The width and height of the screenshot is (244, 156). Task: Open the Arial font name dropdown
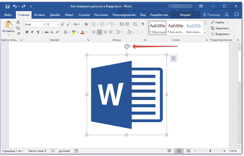(44, 24)
